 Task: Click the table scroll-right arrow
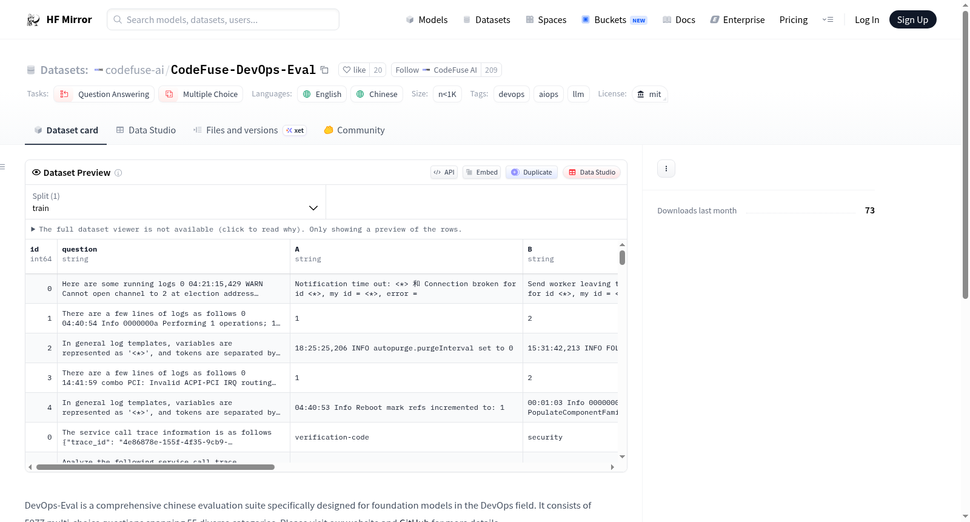point(612,467)
